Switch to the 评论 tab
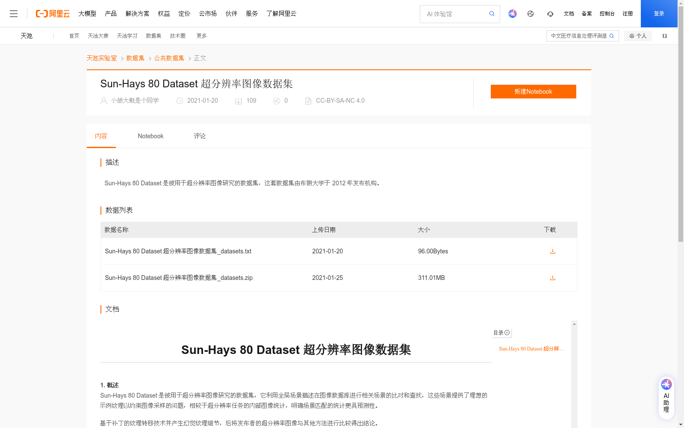 tap(200, 136)
